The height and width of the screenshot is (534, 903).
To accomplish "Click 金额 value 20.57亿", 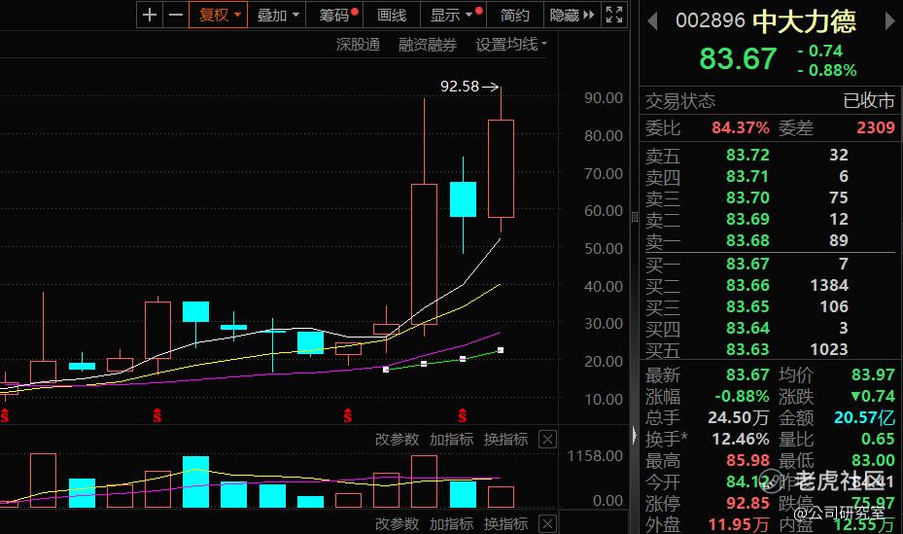I will click(865, 417).
